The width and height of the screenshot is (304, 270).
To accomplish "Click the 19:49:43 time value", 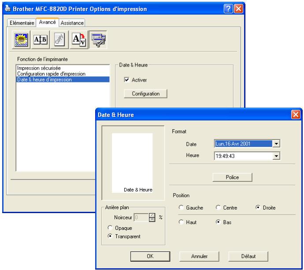I will point(225,156).
